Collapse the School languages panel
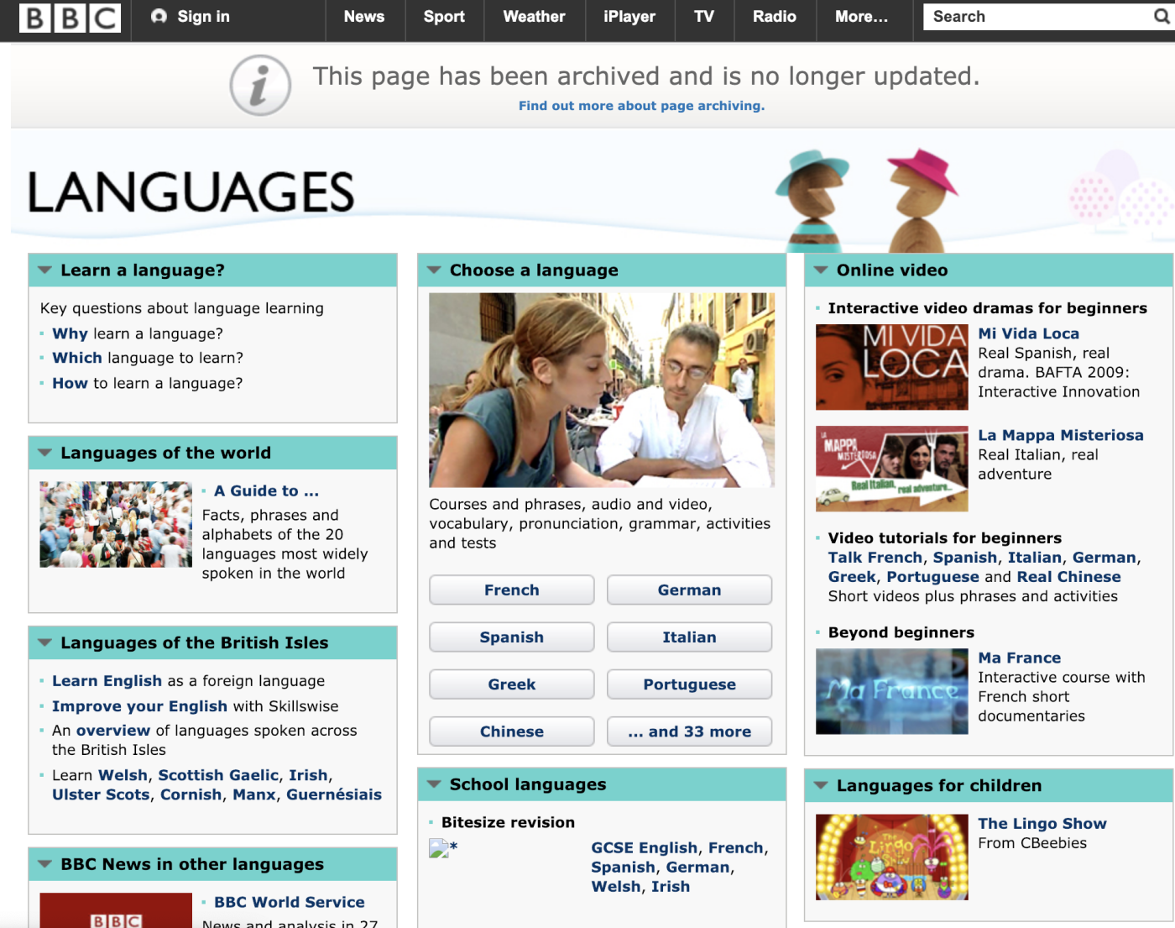1175x928 pixels. pos(434,784)
